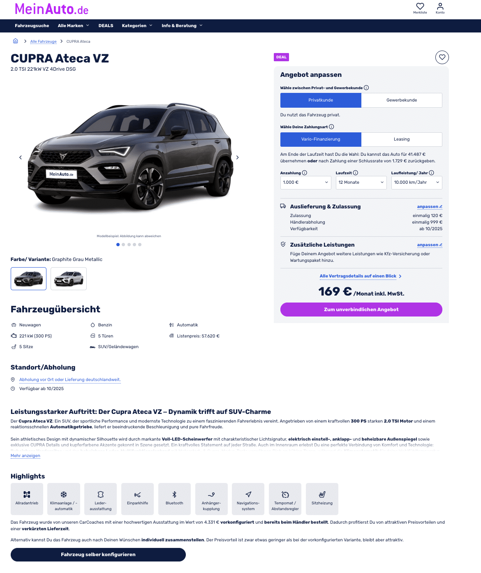The width and height of the screenshot is (481, 573).
Task: Select the Privatkunde customer option
Action: [321, 100]
